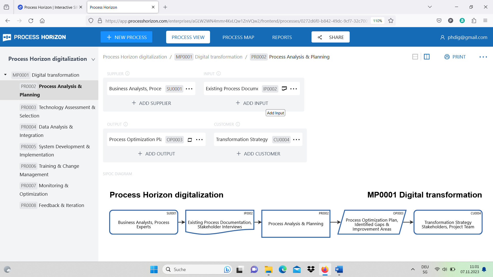Open options menu for output OP0003

pos(199,140)
